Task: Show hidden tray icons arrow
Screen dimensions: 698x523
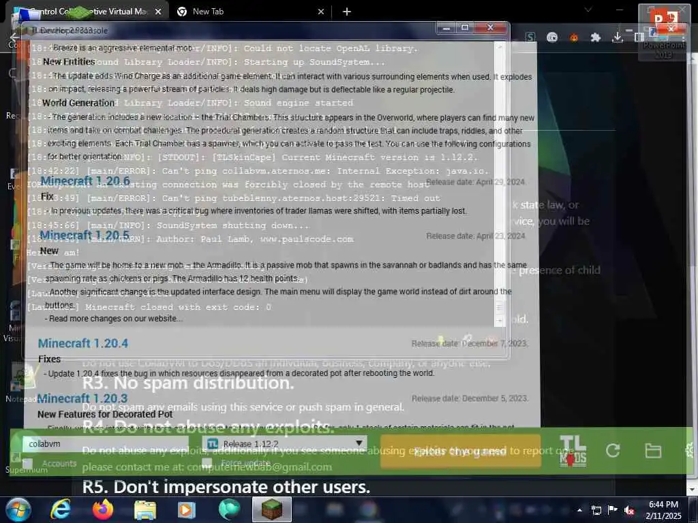Action: [x=579, y=510]
